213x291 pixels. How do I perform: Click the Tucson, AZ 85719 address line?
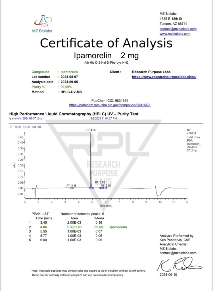174,24
